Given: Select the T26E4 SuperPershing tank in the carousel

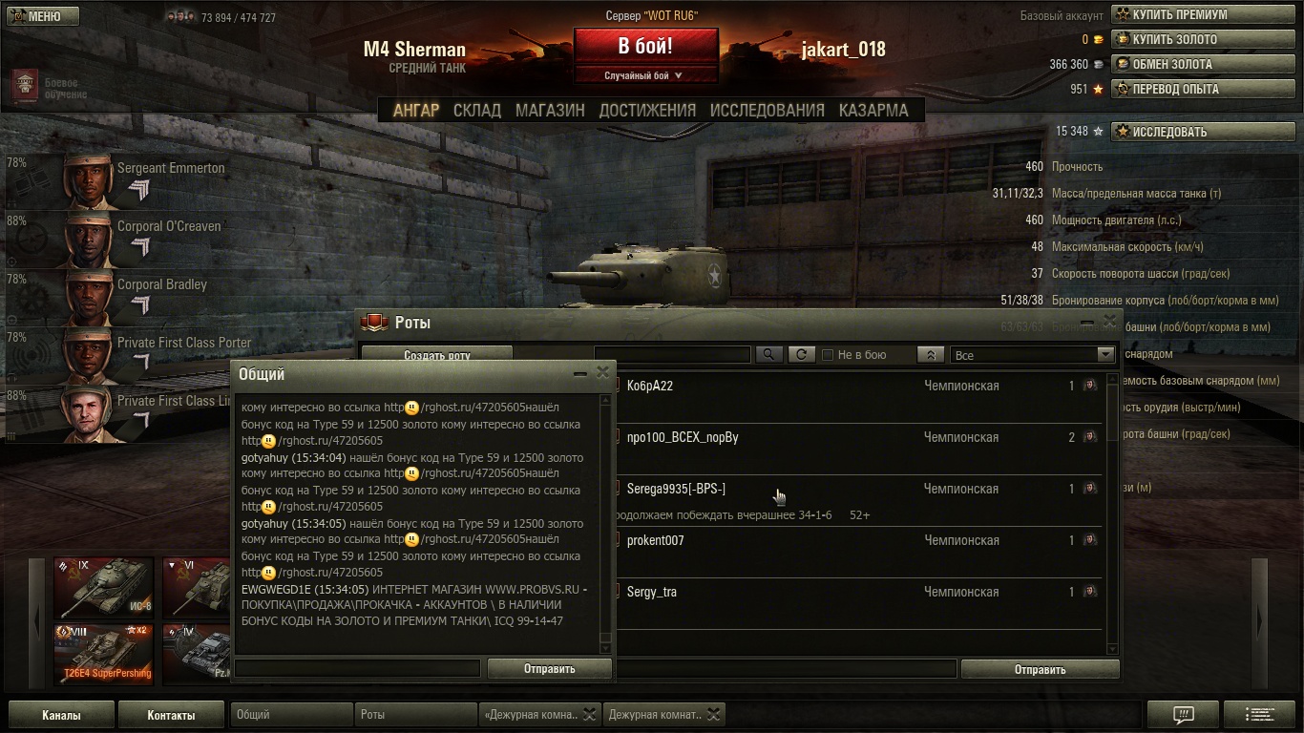Looking at the screenshot, I should 104,654.
